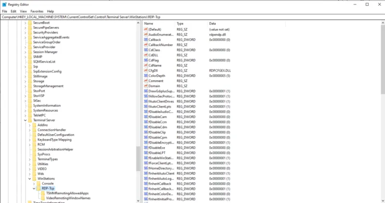Click the RDP-Tcp folder icon

[x=38, y=189]
